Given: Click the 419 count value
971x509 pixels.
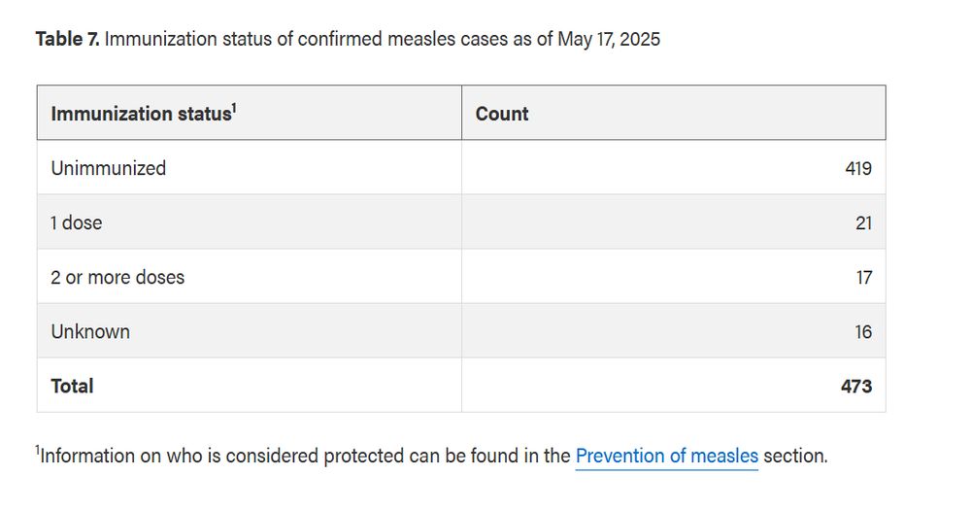Looking at the screenshot, I should [x=858, y=168].
